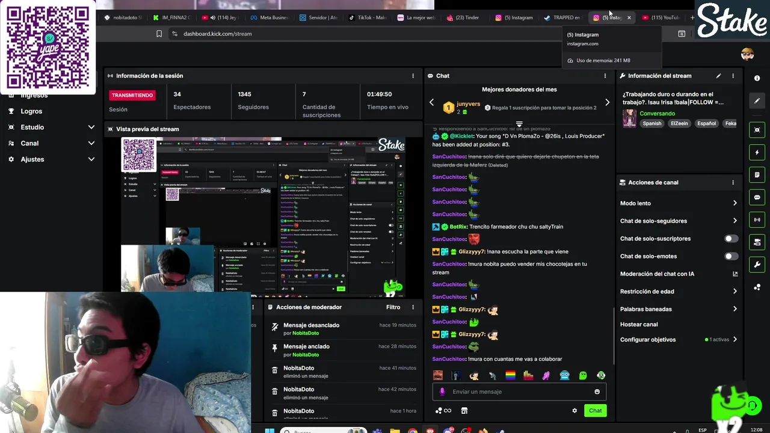
Task: Select the Spanish stream tag
Action: pos(651,123)
